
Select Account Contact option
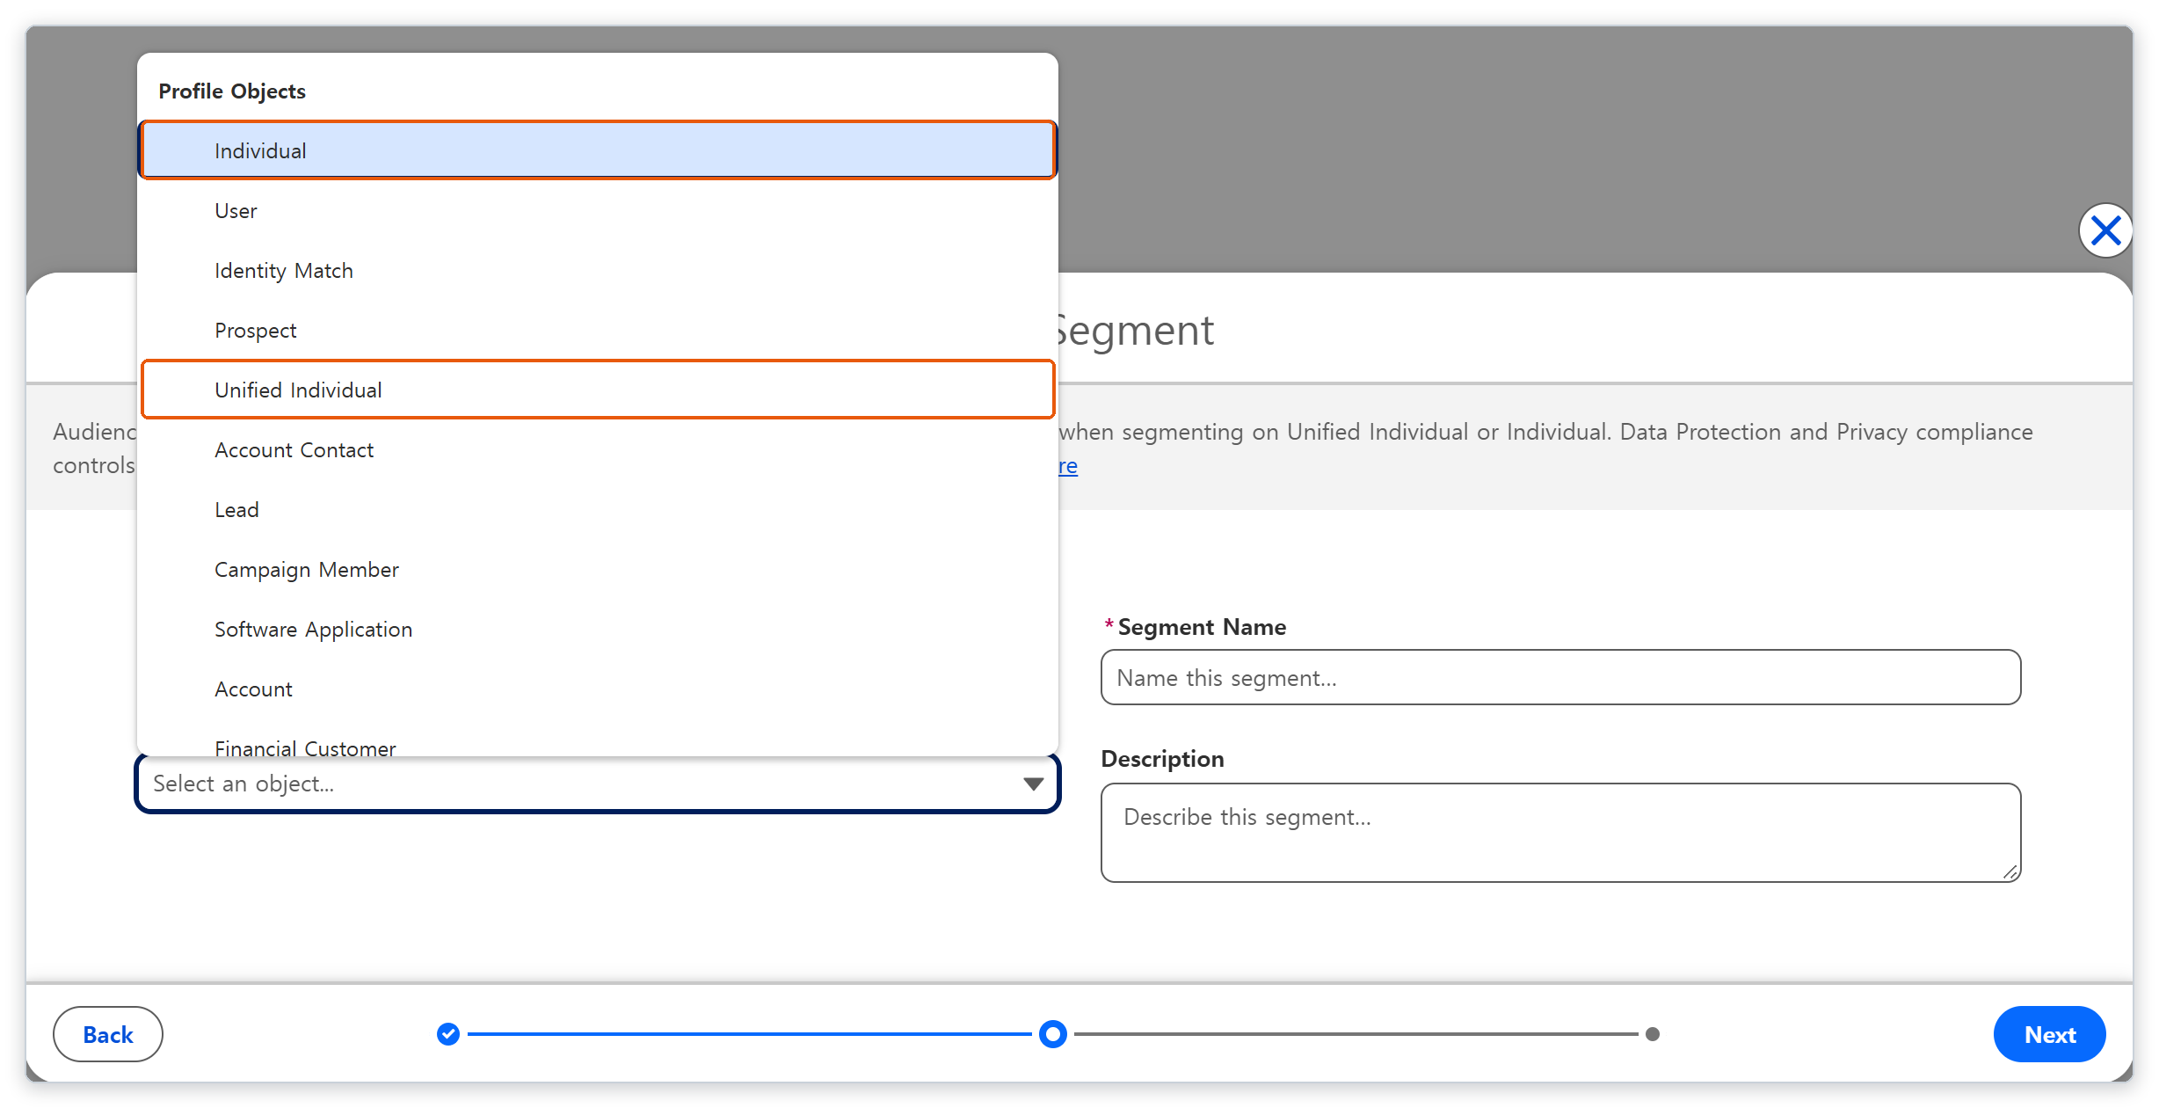coord(598,449)
